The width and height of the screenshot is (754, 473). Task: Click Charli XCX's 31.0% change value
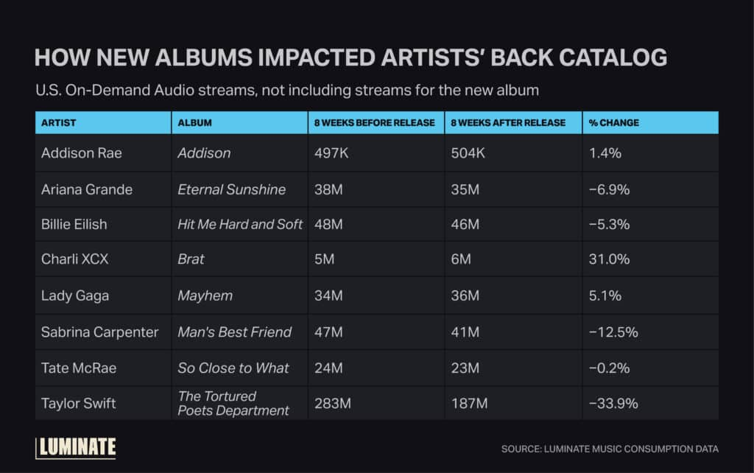[606, 260]
